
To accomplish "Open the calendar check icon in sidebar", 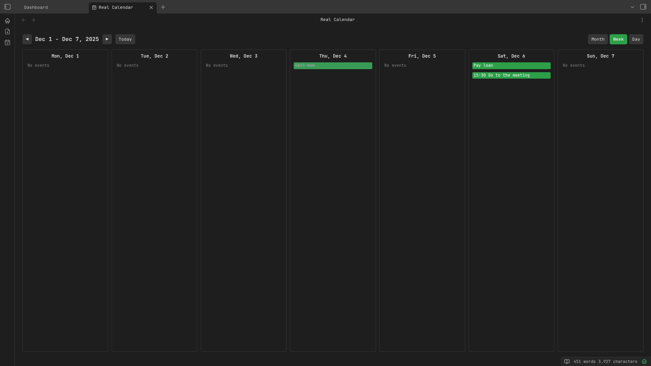I will coord(7,42).
